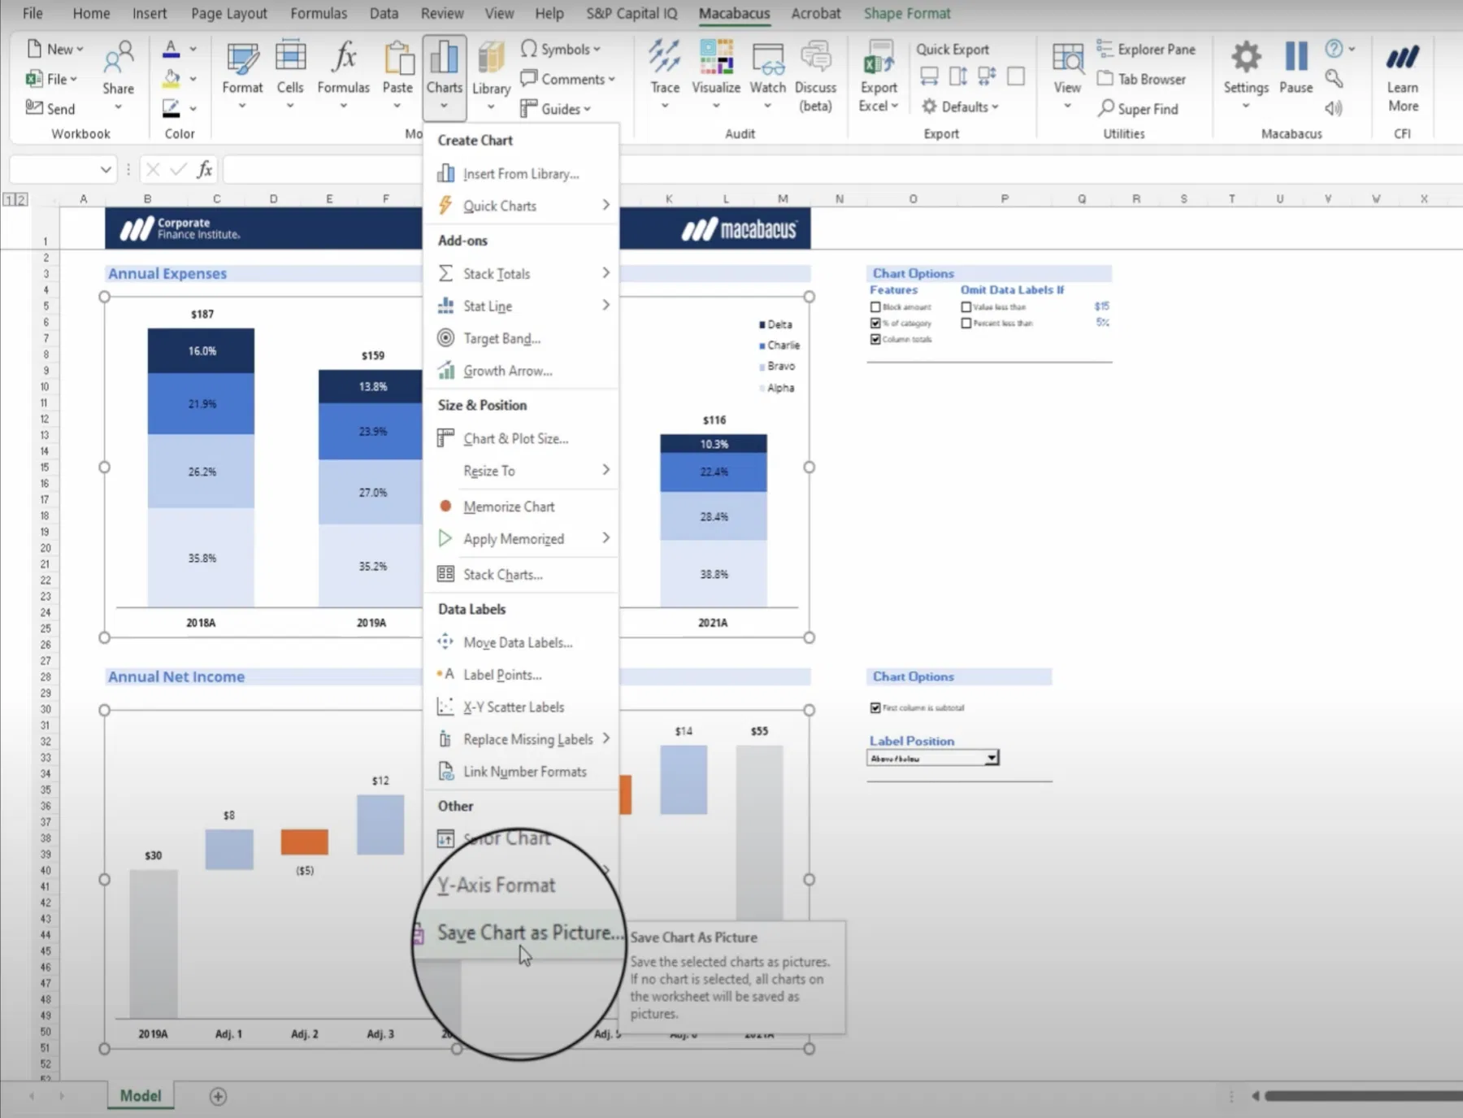The height and width of the screenshot is (1118, 1463).
Task: Open the Defaults export dropdown
Action: 960,107
